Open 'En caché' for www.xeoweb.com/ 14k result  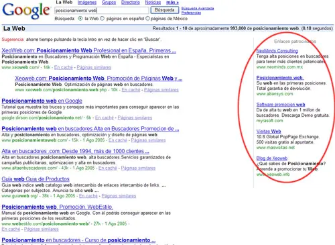[64, 67]
